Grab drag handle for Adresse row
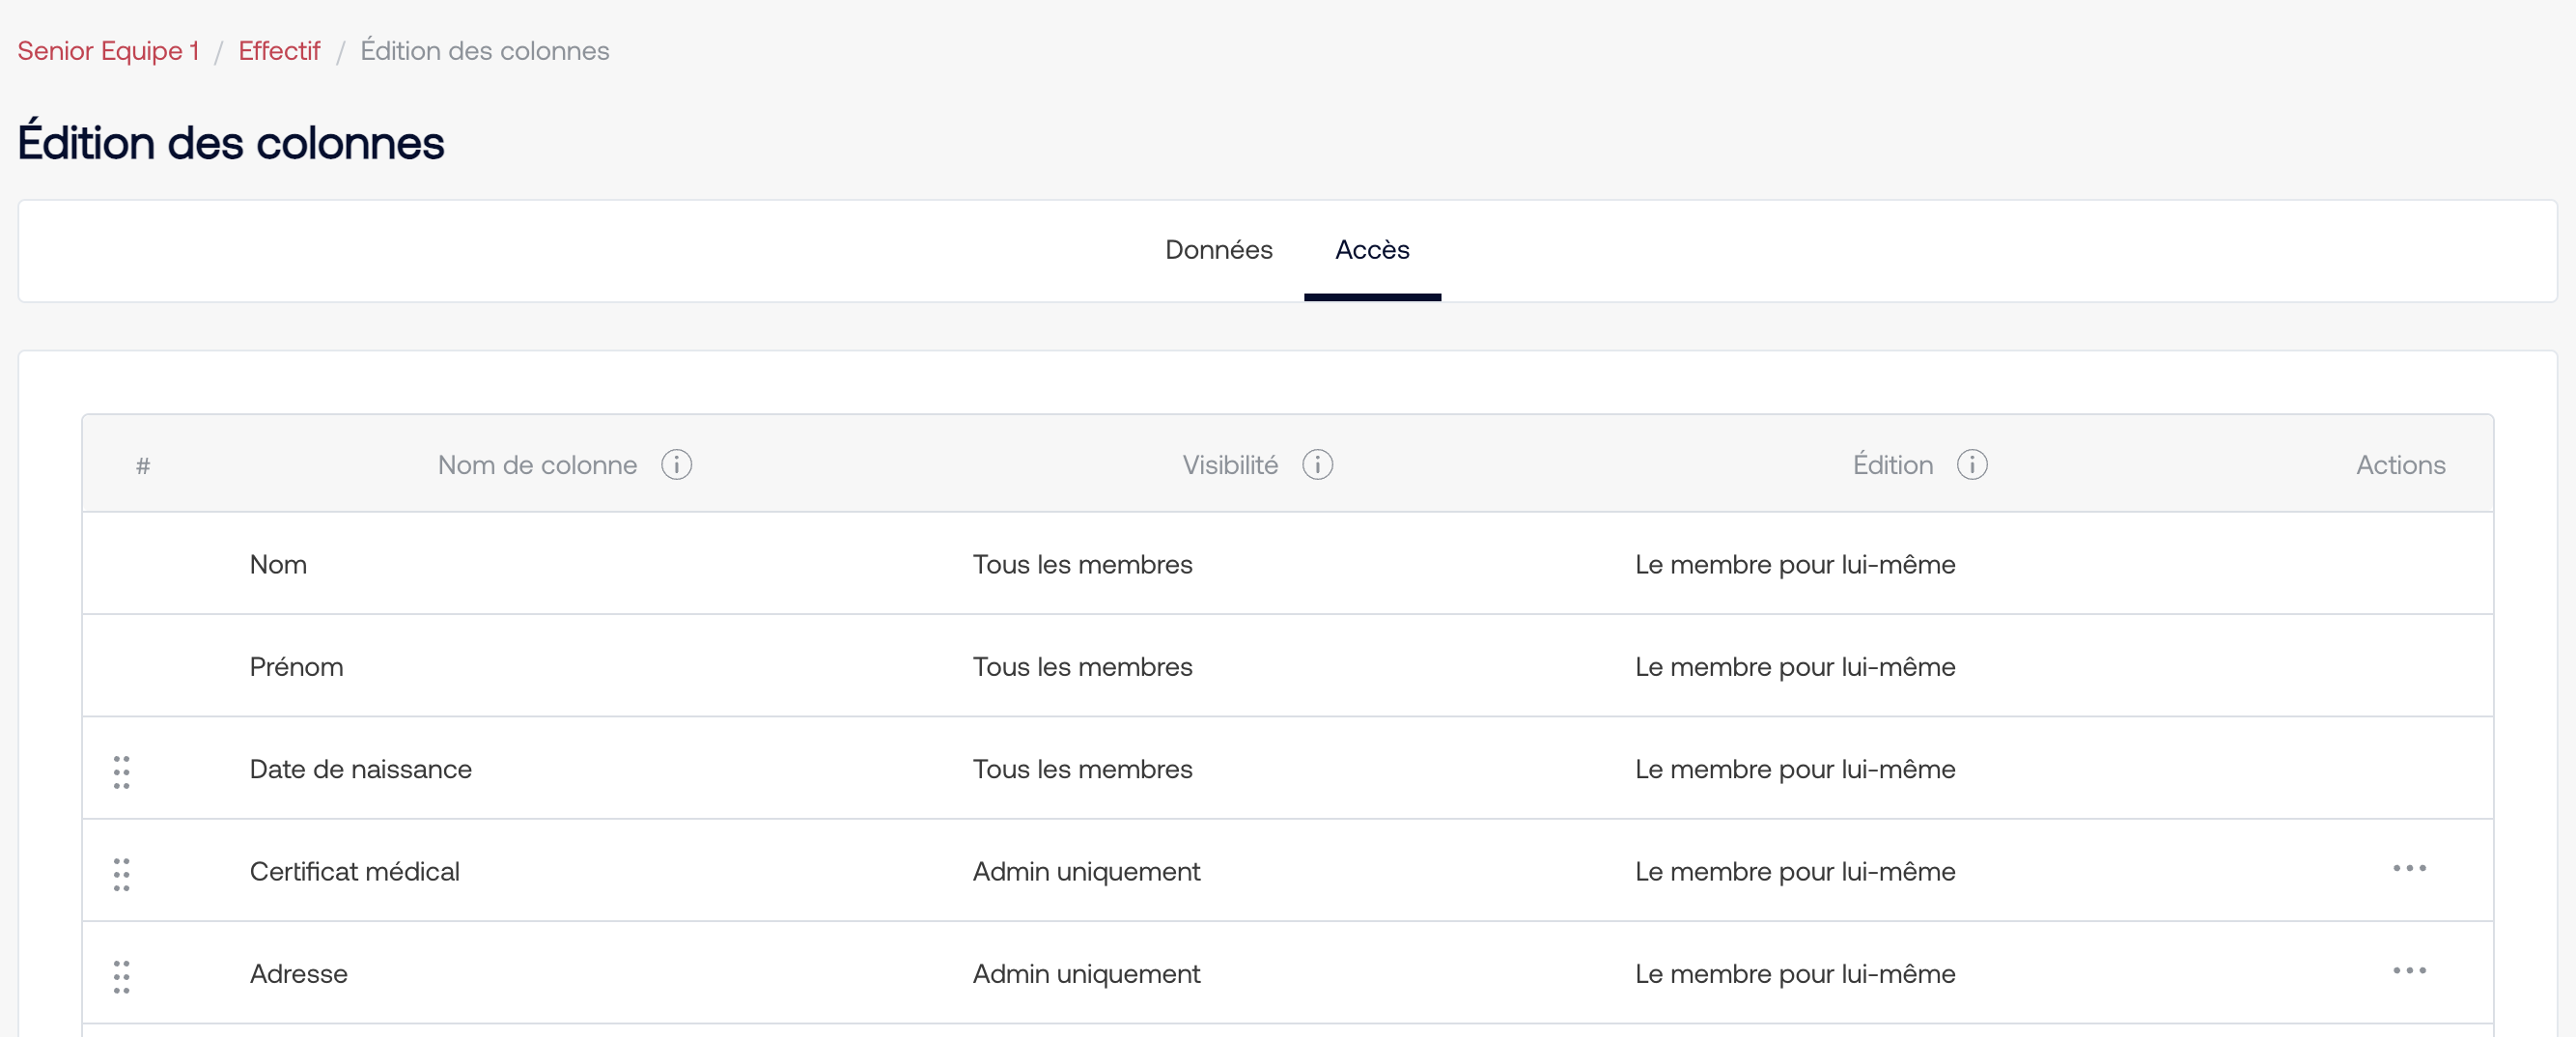This screenshot has width=2576, height=1037. [x=121, y=976]
